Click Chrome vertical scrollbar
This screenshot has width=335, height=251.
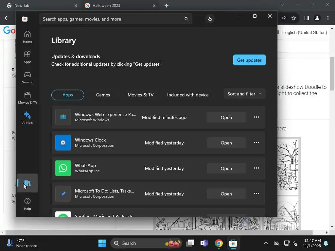coord(332,74)
